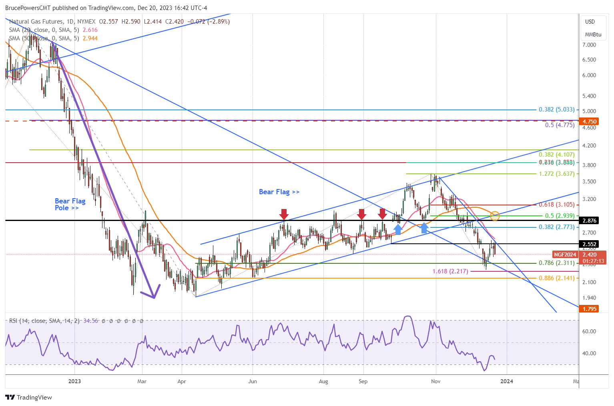This screenshot has height=406, width=614.
Task: Click the Apr time axis label
Action: [x=182, y=381]
